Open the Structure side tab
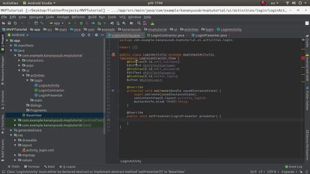310x174 pixels. pos(2,100)
